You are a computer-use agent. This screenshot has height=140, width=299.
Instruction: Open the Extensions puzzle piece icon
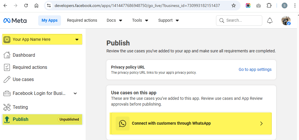[x=269, y=5]
